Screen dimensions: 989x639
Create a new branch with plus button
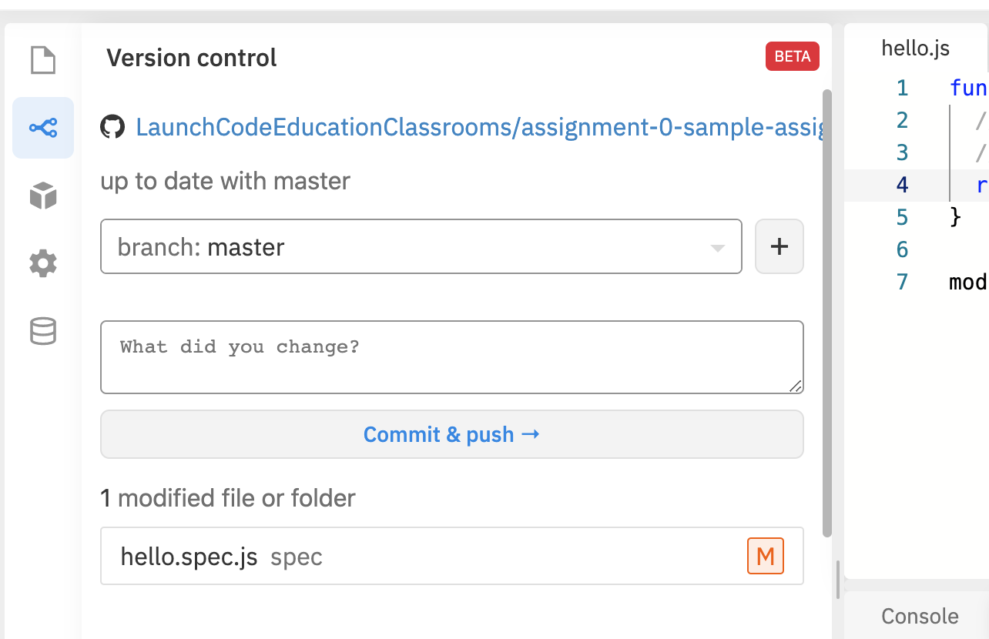(x=779, y=246)
